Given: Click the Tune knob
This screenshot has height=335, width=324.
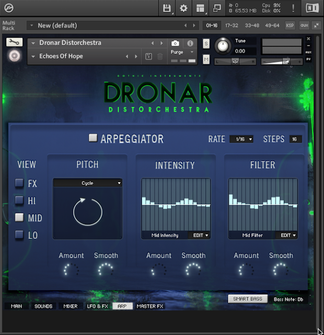Looking at the screenshot, I should tap(223, 46).
